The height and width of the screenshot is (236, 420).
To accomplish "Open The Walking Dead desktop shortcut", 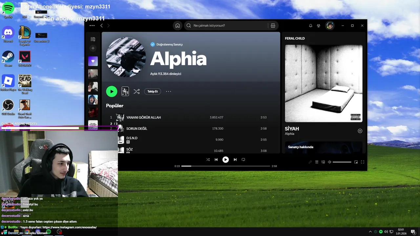I will (25, 84).
